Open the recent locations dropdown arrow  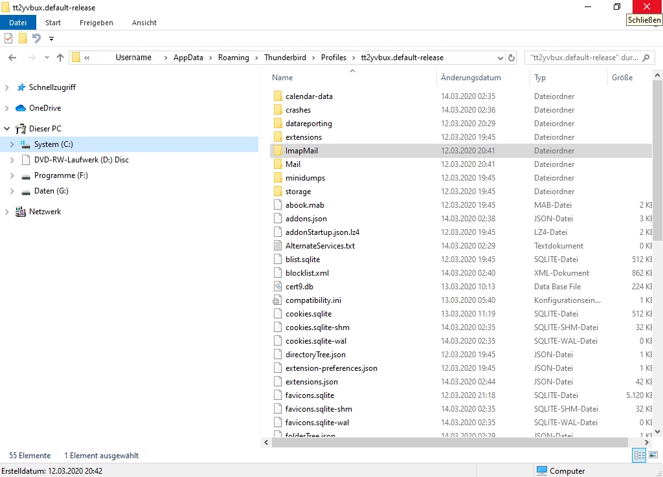click(47, 58)
